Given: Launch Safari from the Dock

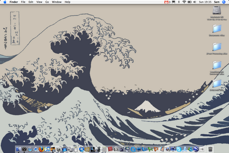Looking at the screenshot, I should pyautogui.click(x=30, y=149).
